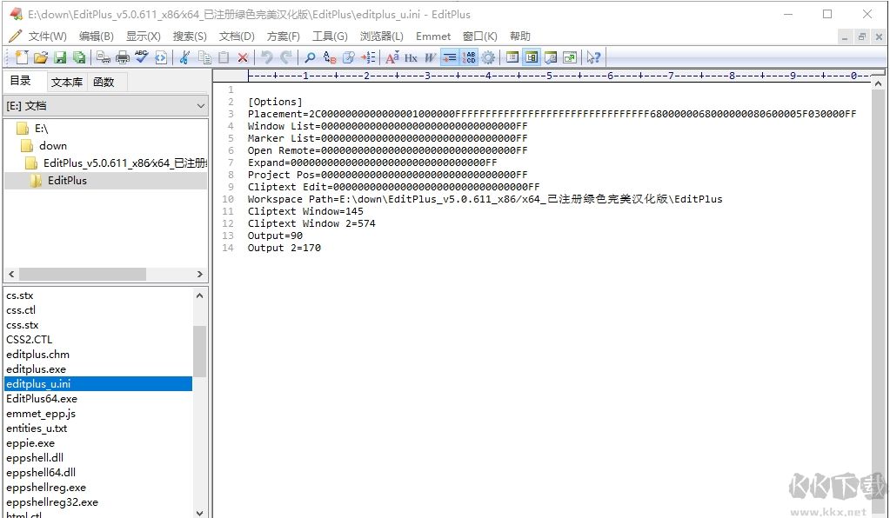Select eppshell64.dll in the file list

(41, 472)
